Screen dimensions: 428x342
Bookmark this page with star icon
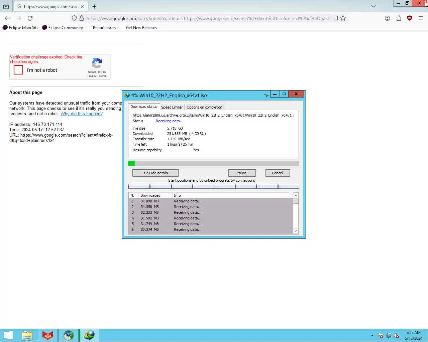(343, 18)
